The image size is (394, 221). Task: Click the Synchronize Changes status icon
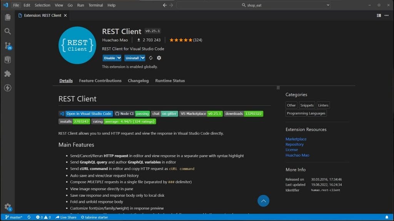[x=29, y=217]
